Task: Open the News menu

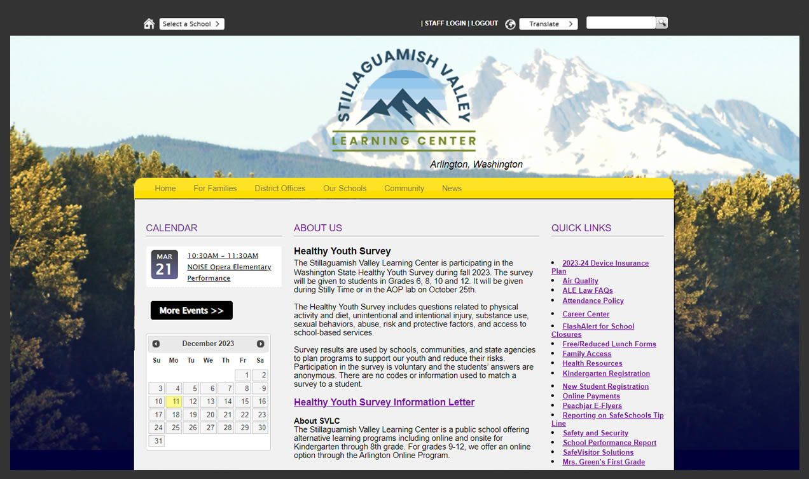Action: click(452, 188)
